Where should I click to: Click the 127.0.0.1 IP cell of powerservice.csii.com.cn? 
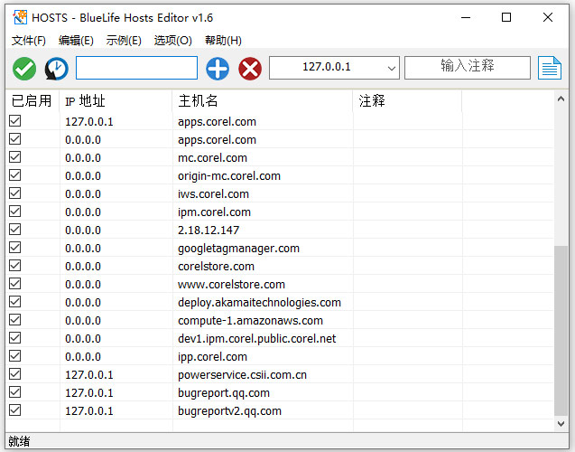pos(89,375)
